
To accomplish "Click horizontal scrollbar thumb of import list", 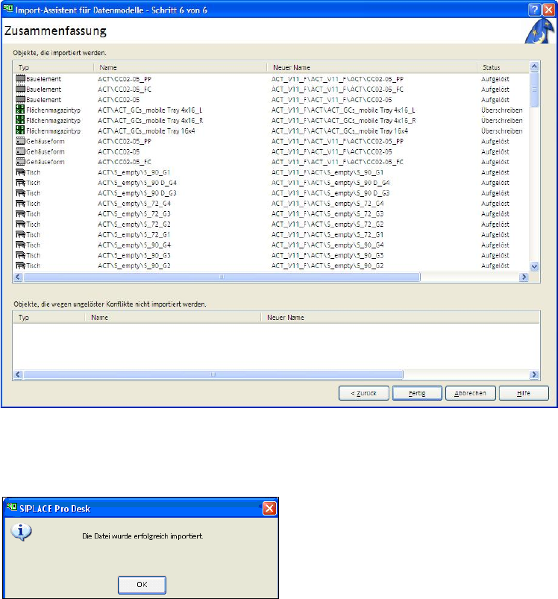I will point(222,277).
